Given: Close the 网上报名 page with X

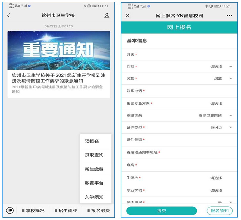Looking at the screenshot, I should click(127, 16).
